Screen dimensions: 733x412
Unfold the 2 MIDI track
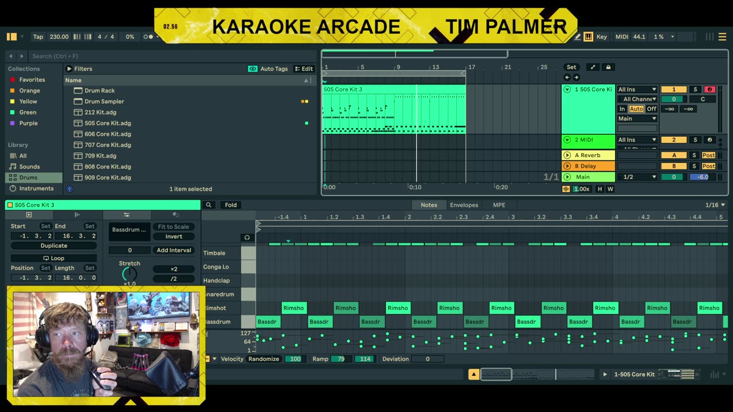(x=567, y=140)
